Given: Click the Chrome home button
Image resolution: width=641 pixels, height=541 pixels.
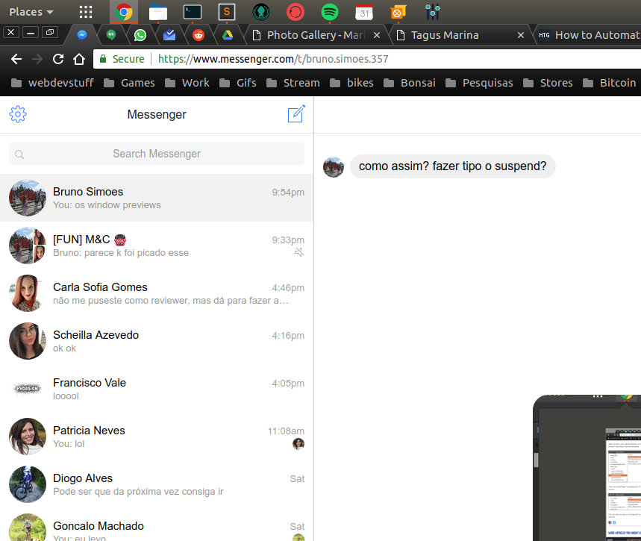Looking at the screenshot, I should point(79,59).
